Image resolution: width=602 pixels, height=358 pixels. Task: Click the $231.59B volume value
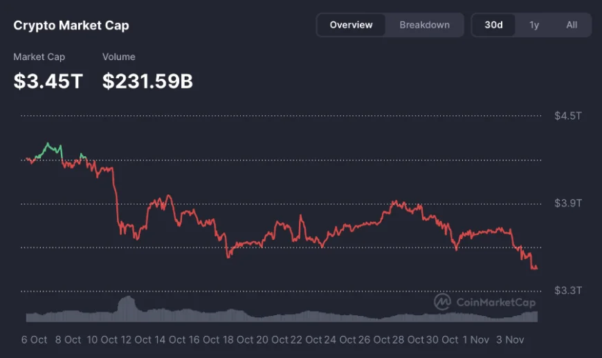pos(147,82)
